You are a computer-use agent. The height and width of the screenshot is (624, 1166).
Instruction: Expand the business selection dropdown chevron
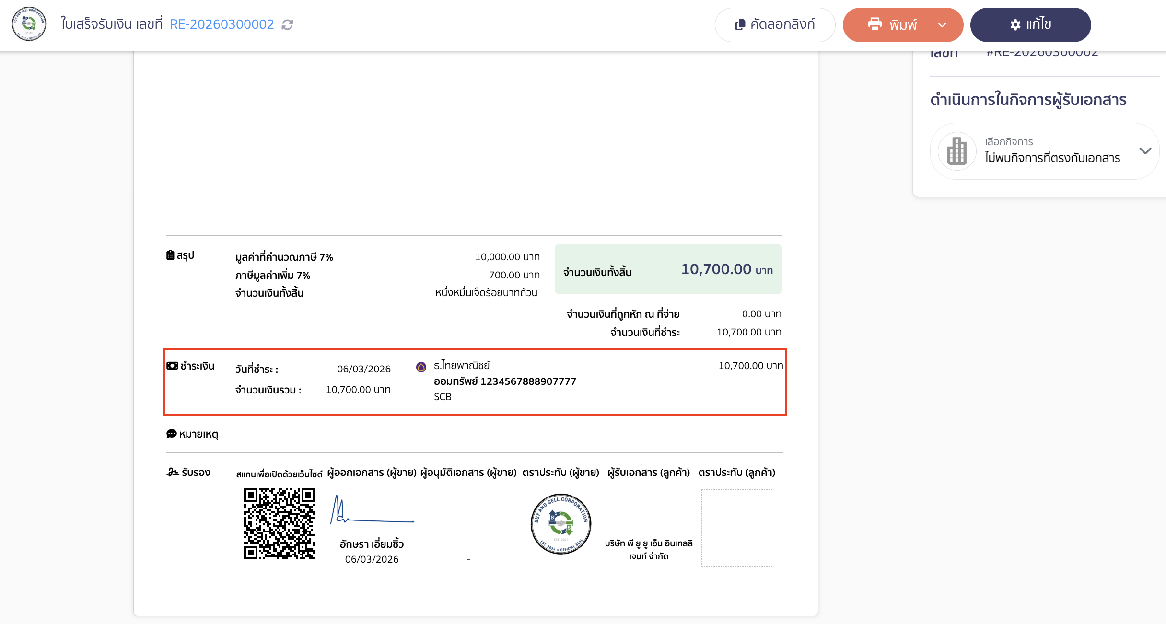(1145, 151)
